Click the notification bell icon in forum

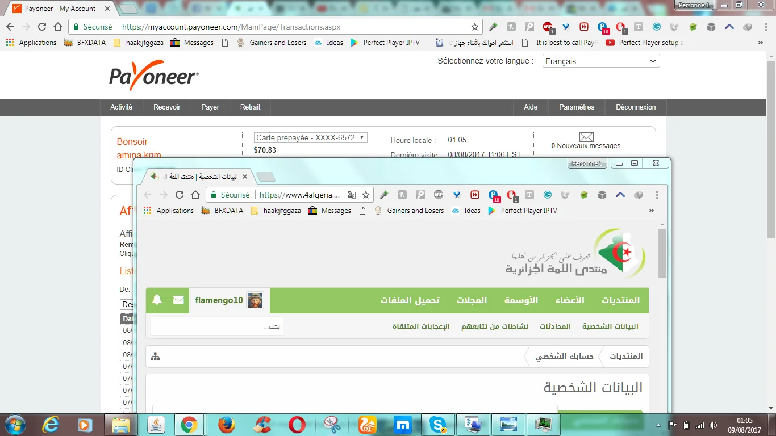157,300
